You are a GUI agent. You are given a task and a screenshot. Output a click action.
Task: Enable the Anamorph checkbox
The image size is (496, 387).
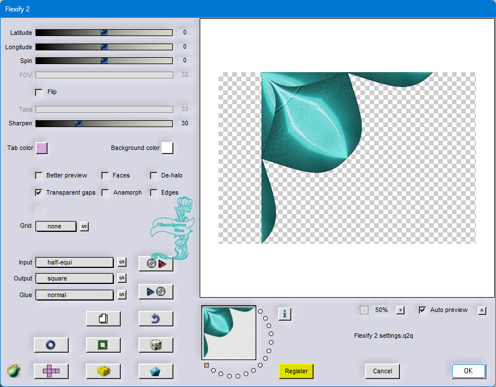click(x=105, y=193)
